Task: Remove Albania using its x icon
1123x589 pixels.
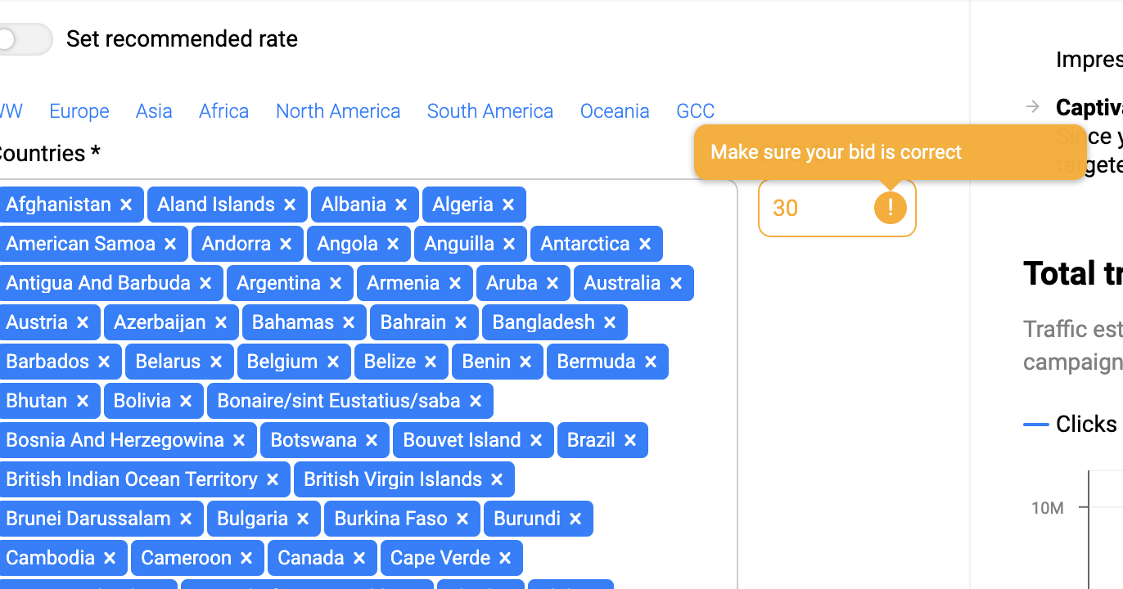Action: [401, 205]
